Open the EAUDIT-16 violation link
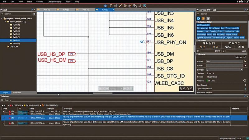Viewport: 249px width, 140px height. click(22, 114)
